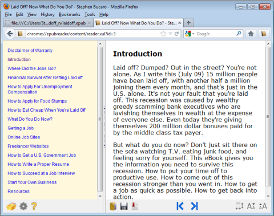This screenshot has height=216, width=274.
Task: Open Where Did the Jobs Go? chapter
Action: [x=32, y=68]
